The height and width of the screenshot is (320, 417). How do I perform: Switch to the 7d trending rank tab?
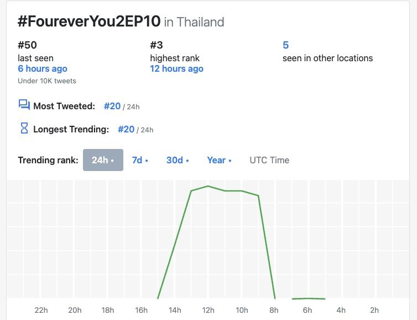coord(139,160)
